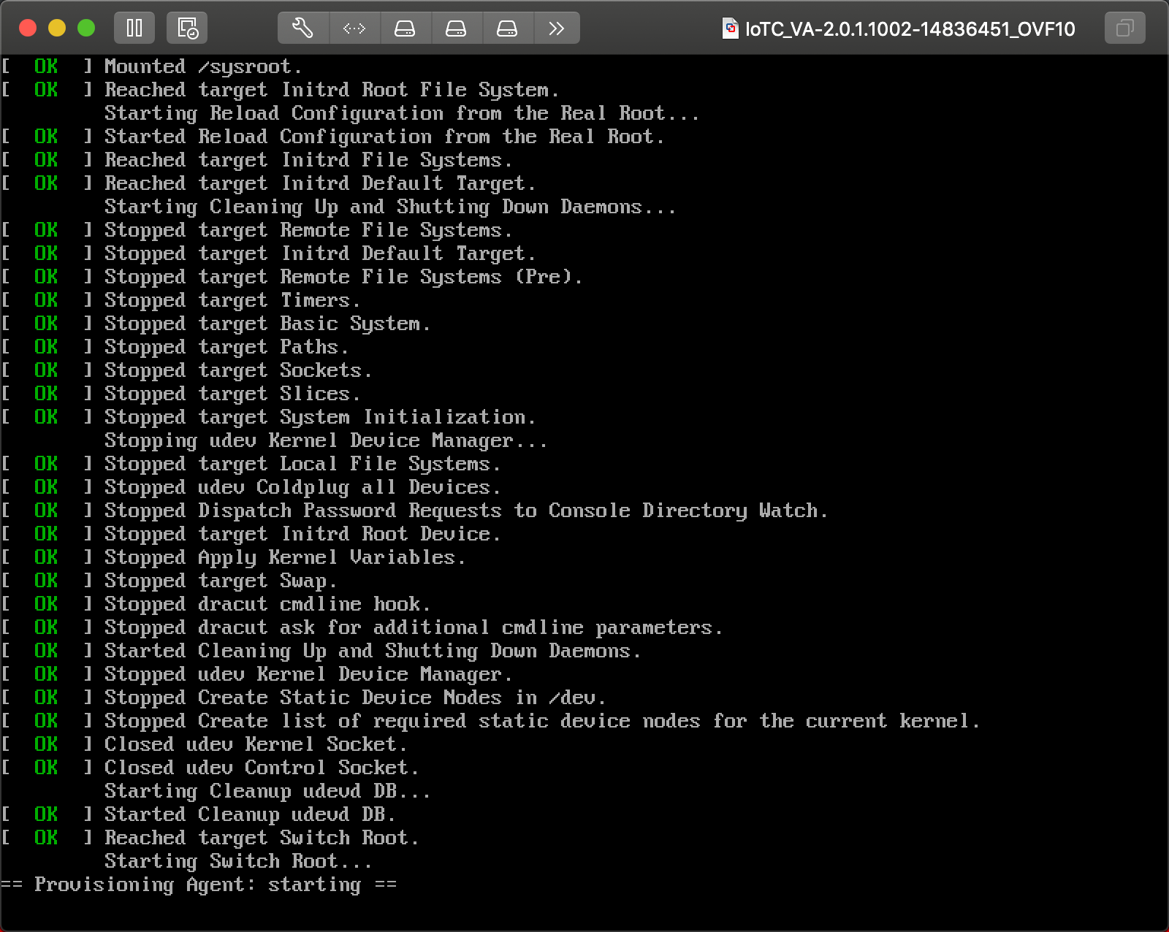Pause the virtual machine
Image resolution: width=1169 pixels, height=932 pixels.
coord(134,28)
